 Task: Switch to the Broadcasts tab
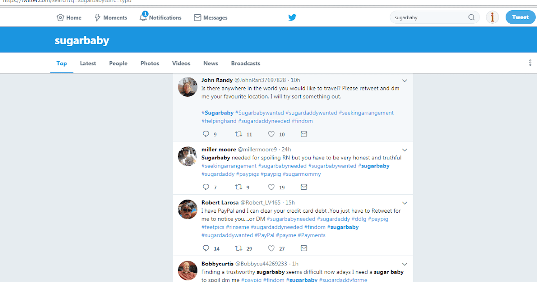pyautogui.click(x=246, y=63)
